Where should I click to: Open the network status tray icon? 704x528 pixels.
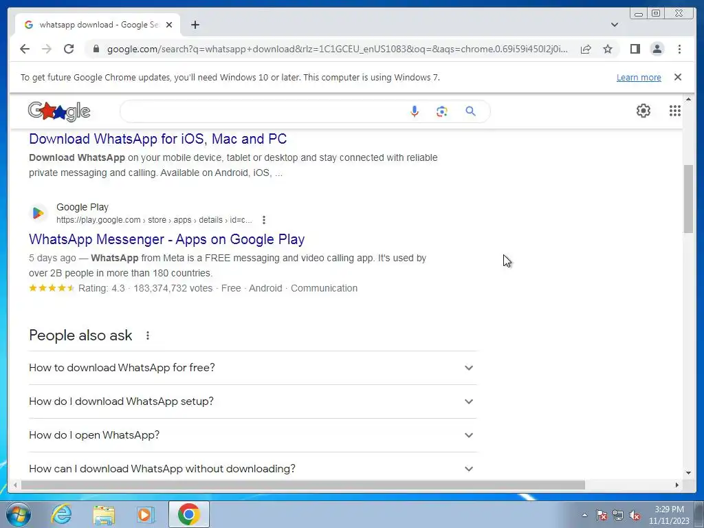point(618,515)
